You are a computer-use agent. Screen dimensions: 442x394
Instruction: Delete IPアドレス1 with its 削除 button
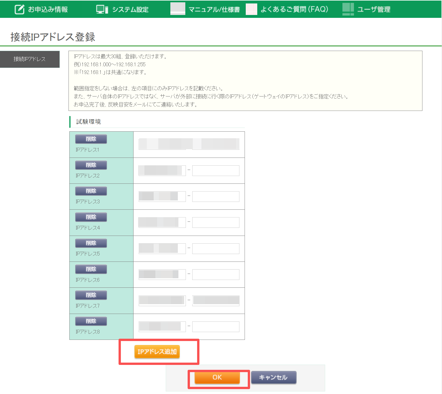(x=91, y=139)
